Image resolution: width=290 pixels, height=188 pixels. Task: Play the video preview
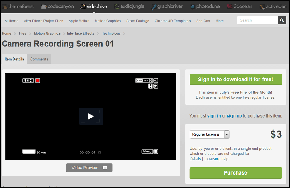click(x=91, y=117)
